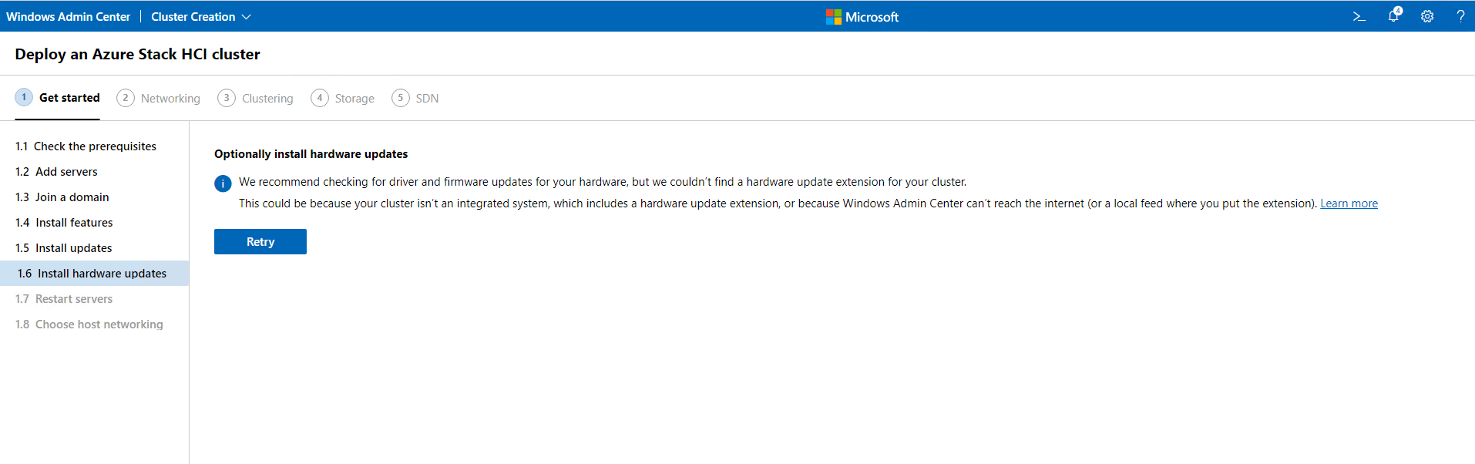The image size is (1475, 464).
Task: Click the Microsoft logo
Action: point(833,17)
